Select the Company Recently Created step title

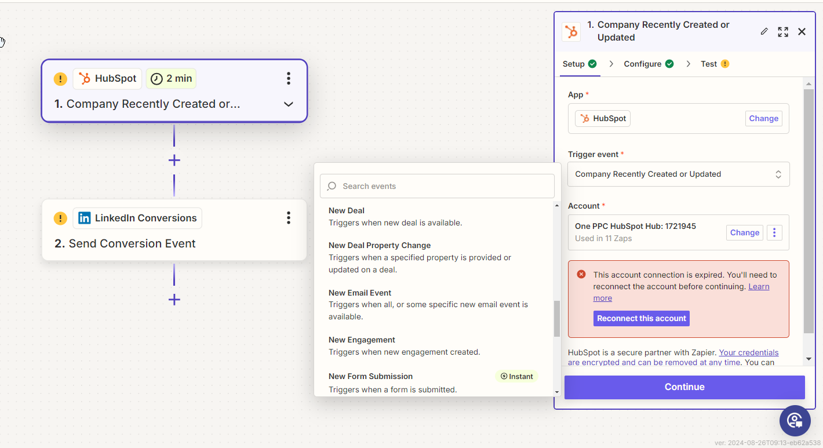[147, 104]
